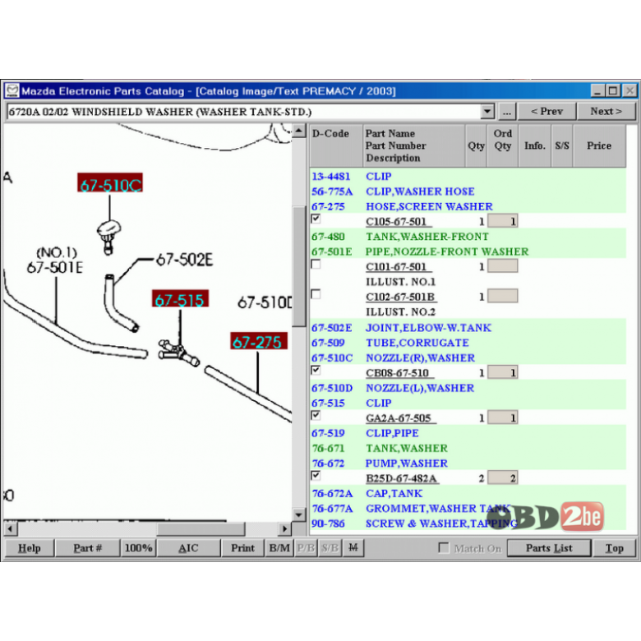This screenshot has height=641, width=641.
Task: Click the 67-501E label in the diagram
Action: [55, 267]
